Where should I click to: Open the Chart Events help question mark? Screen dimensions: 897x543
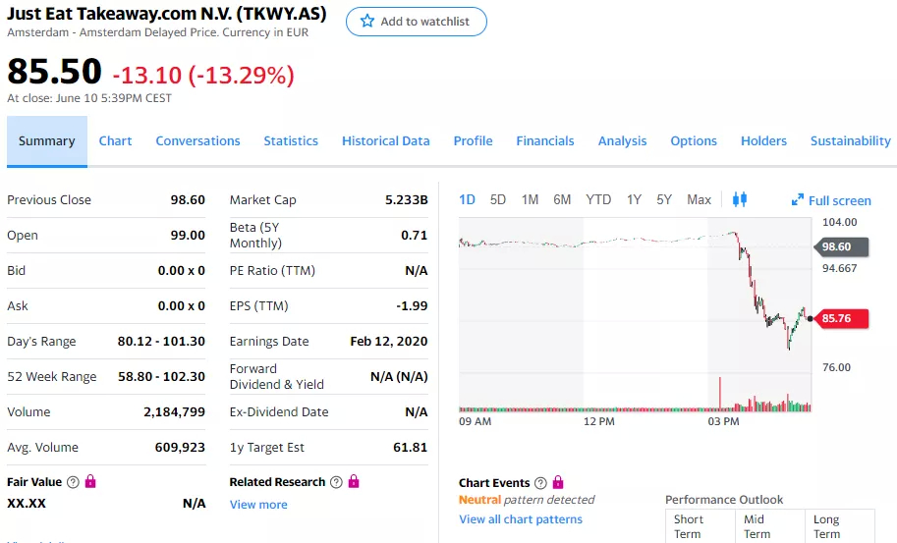pos(540,483)
